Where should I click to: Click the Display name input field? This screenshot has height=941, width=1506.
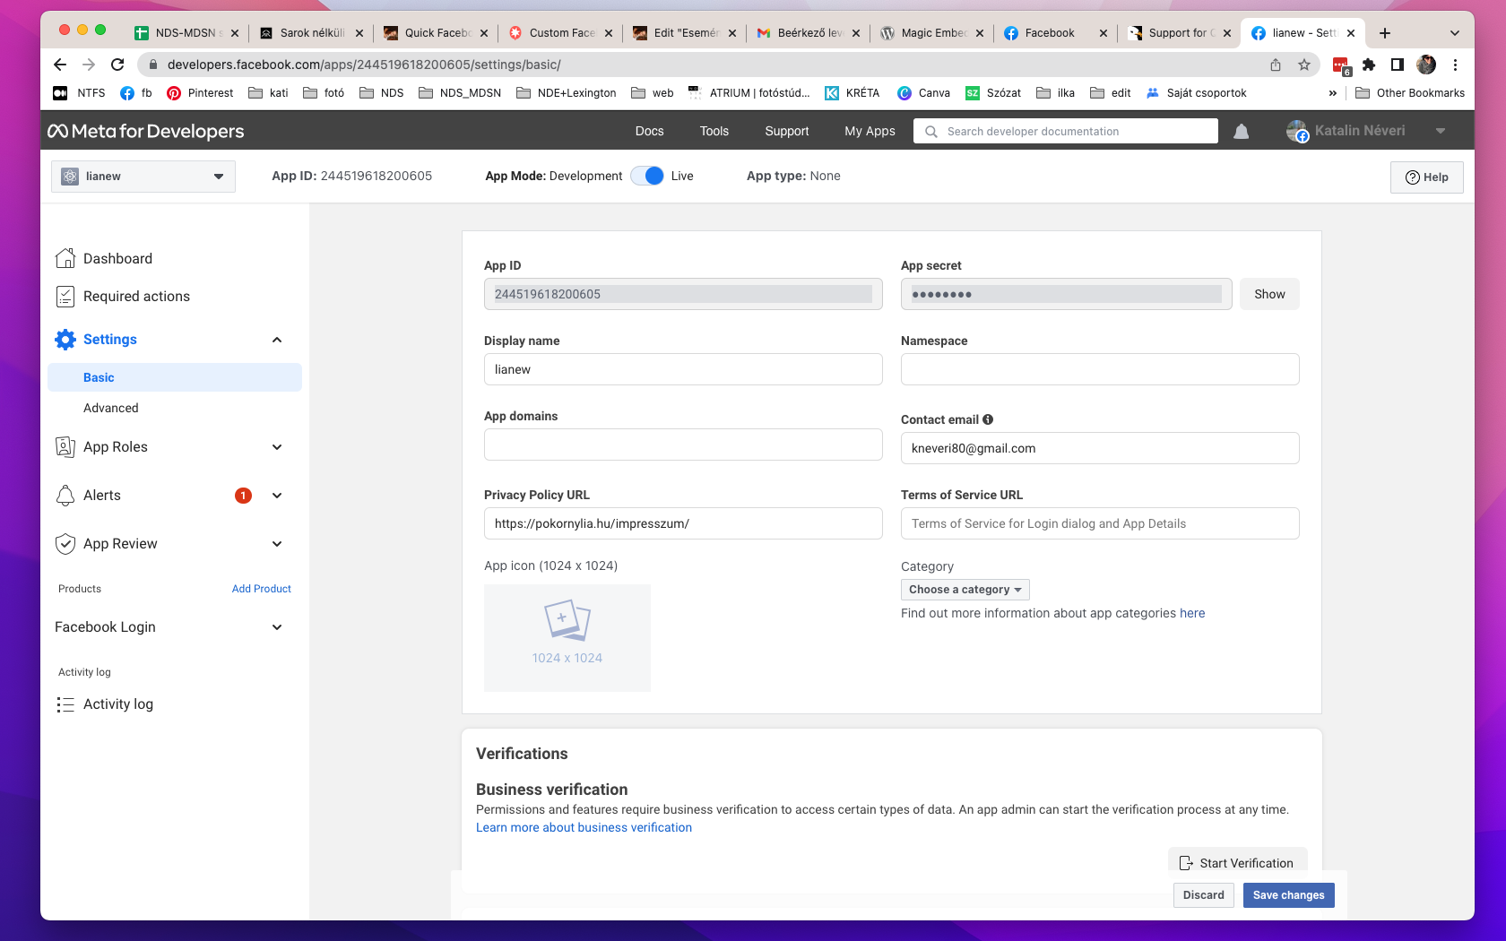tap(683, 369)
